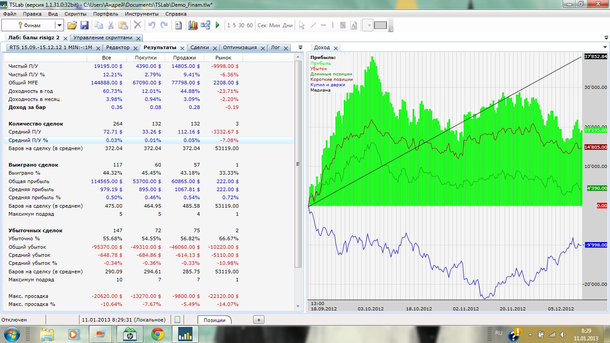Open the Скрипты menu
The width and height of the screenshot is (610, 343).
click(75, 14)
